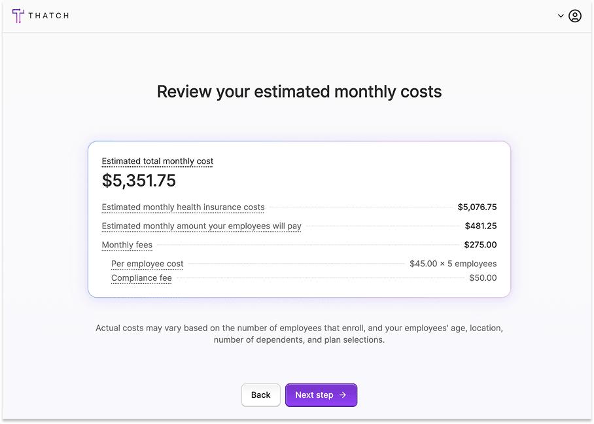Go back with the Back button

click(x=260, y=395)
